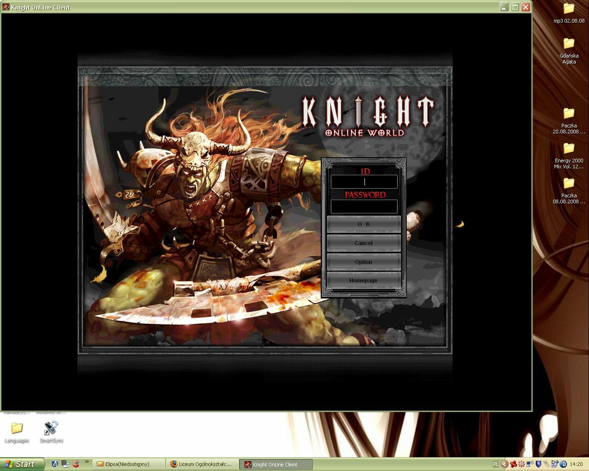
Task: Open the mp3 02.08.08 desktop folder
Action: 569,13
